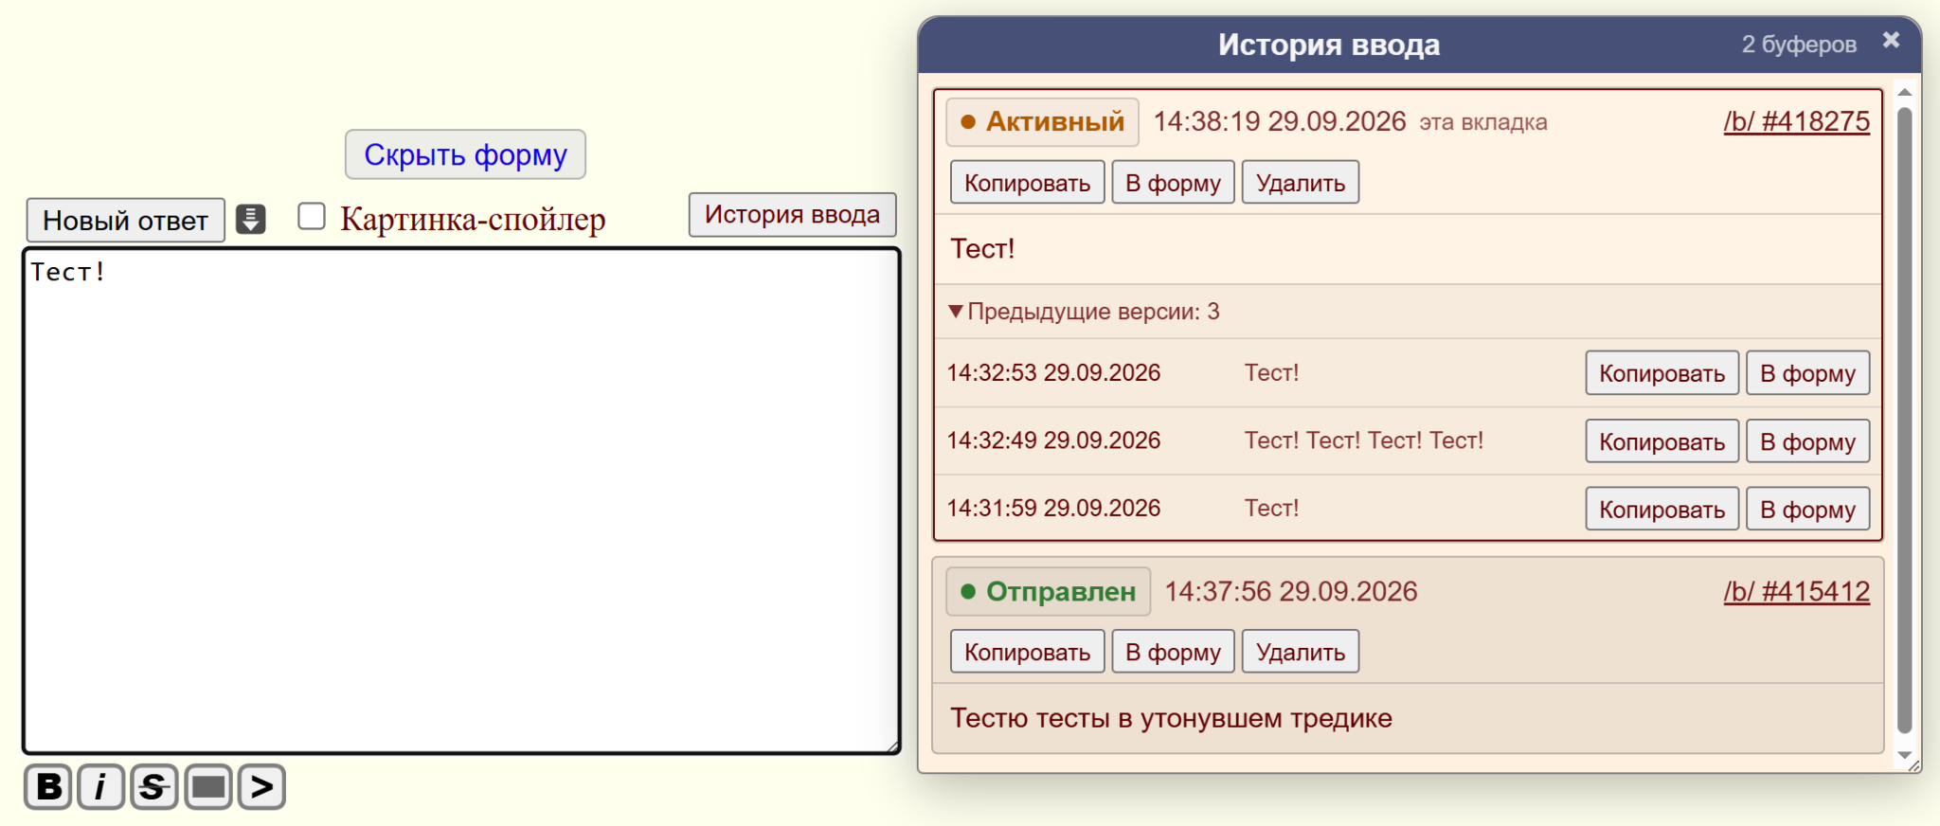The width and height of the screenshot is (1940, 826).
Task: Restore the 14:32:53 version to form
Action: (x=1808, y=373)
